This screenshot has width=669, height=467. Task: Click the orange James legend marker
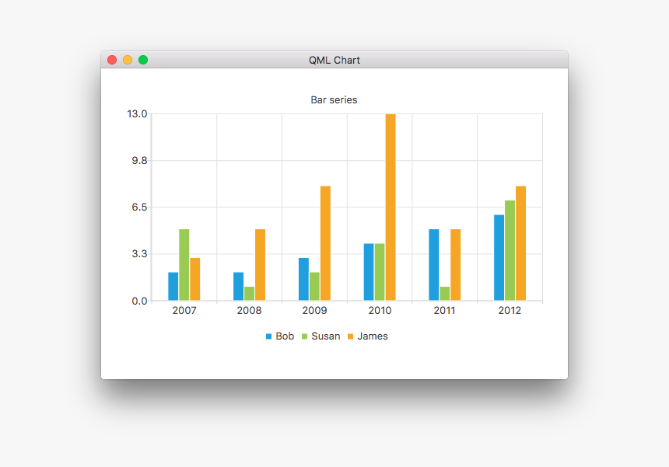[x=349, y=336]
